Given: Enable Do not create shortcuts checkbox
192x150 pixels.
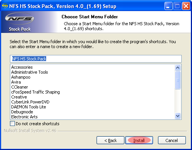Looking at the screenshot, I should pyautogui.click(x=12, y=124).
